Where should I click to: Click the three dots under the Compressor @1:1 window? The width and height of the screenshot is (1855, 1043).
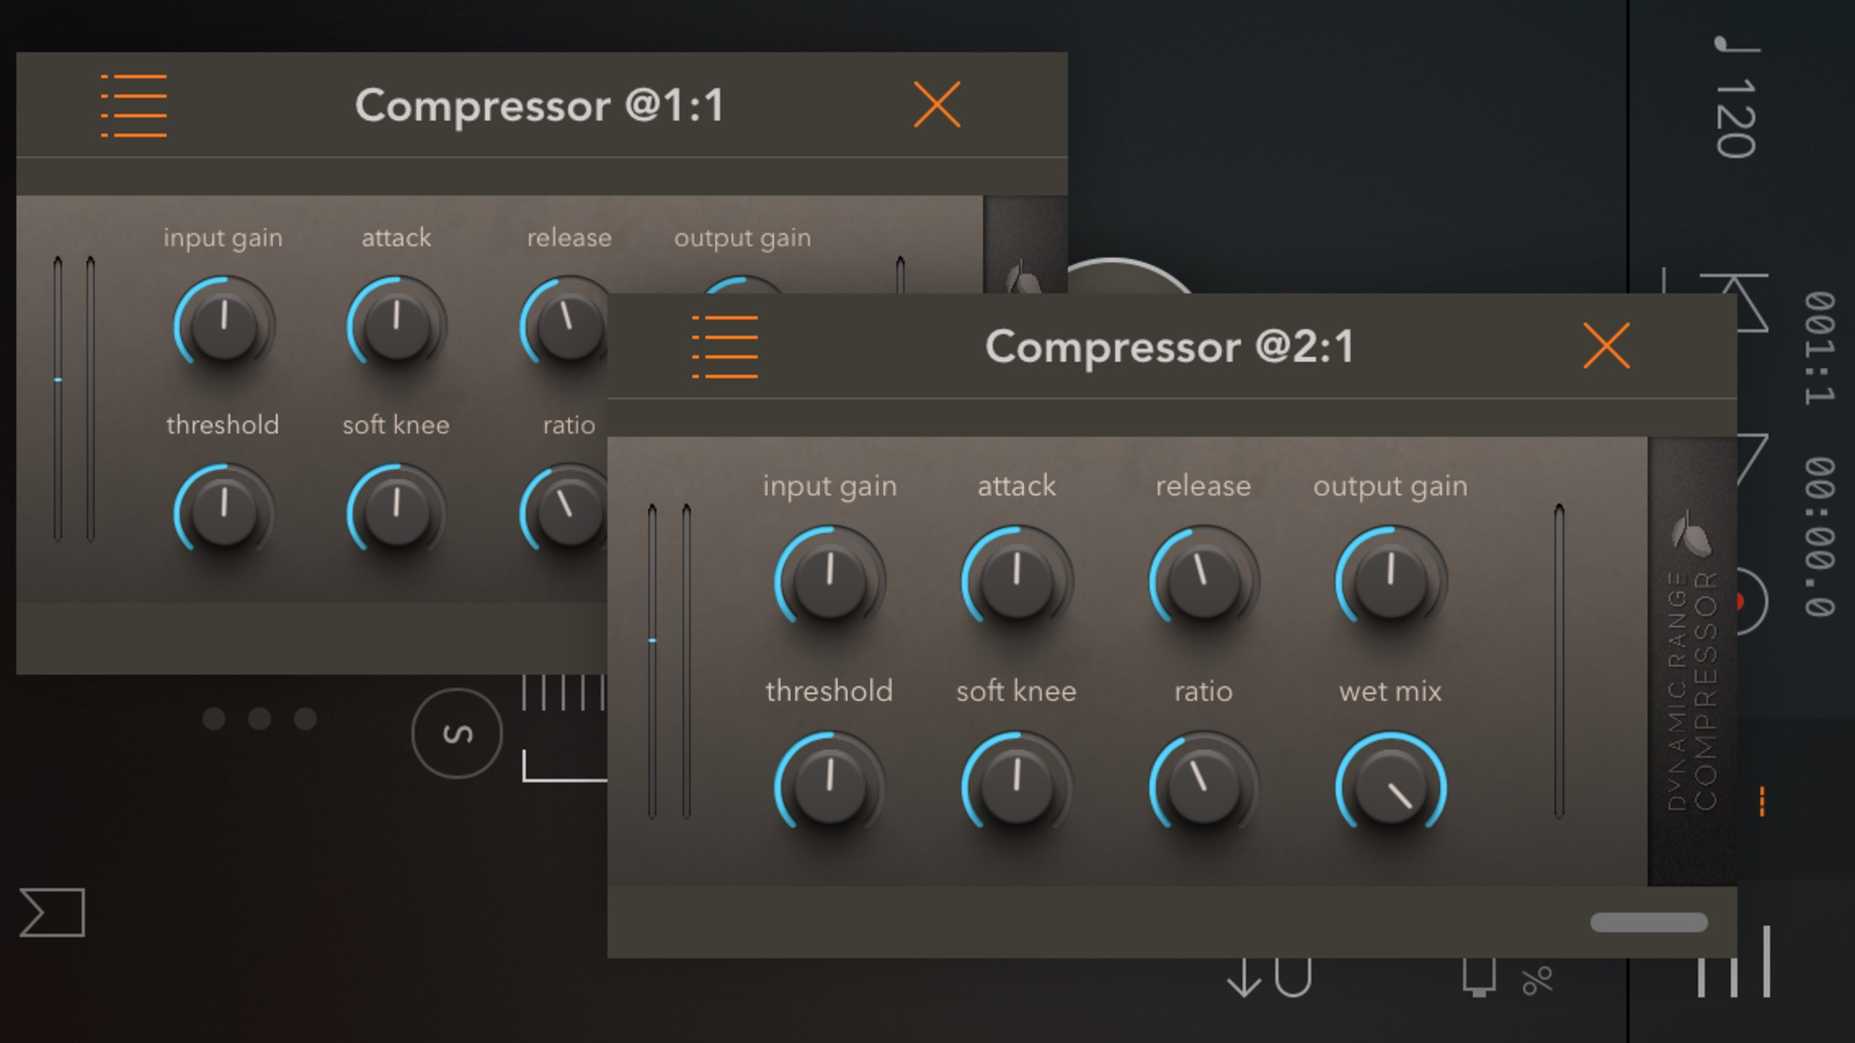click(260, 719)
